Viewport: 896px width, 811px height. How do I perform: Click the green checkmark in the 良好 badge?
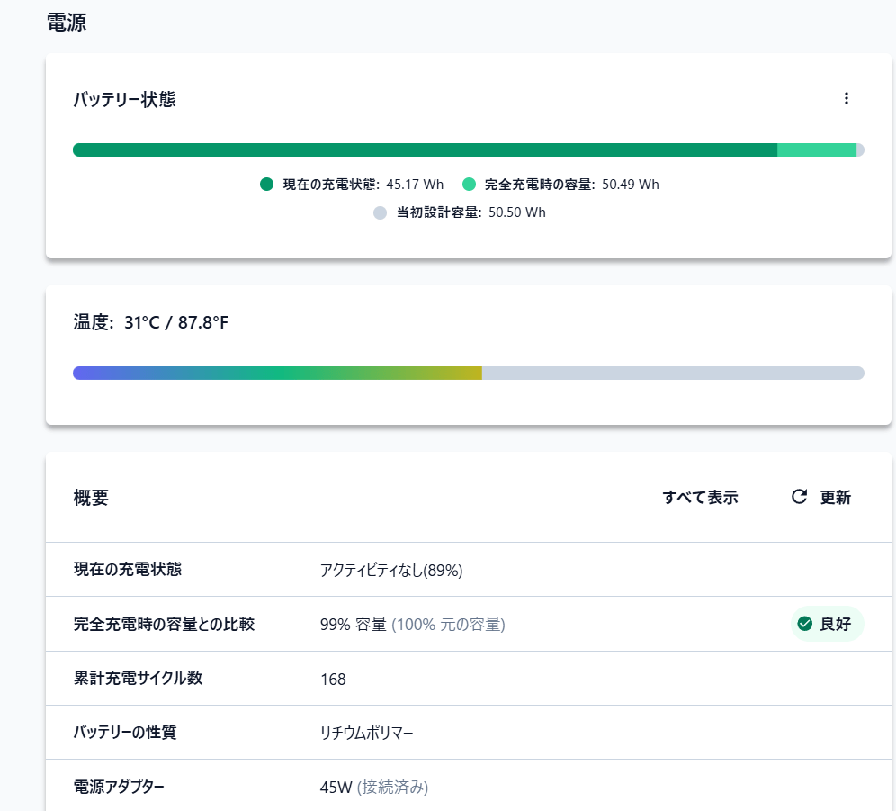pos(805,624)
